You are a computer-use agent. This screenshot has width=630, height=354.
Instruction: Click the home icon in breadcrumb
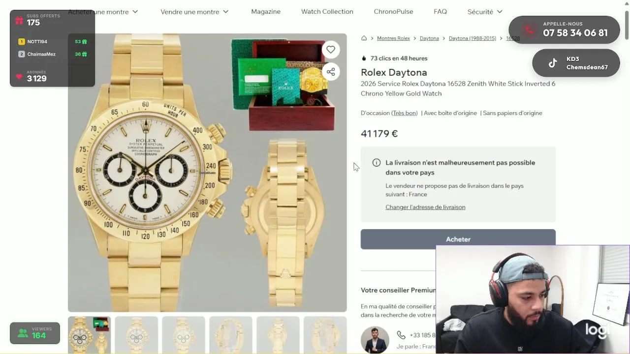tap(364, 38)
